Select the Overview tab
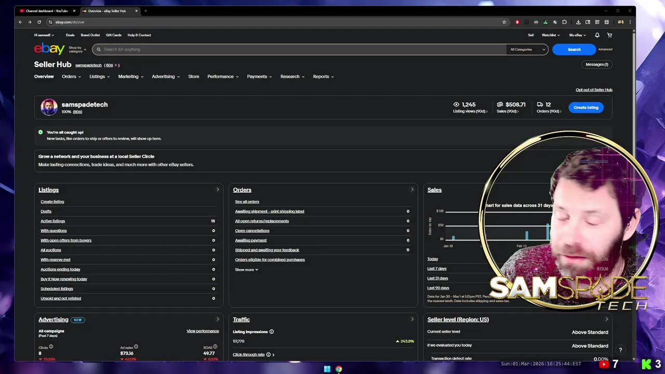 pos(44,76)
